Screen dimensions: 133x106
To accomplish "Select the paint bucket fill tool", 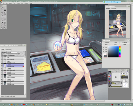I will tap(2, 13).
